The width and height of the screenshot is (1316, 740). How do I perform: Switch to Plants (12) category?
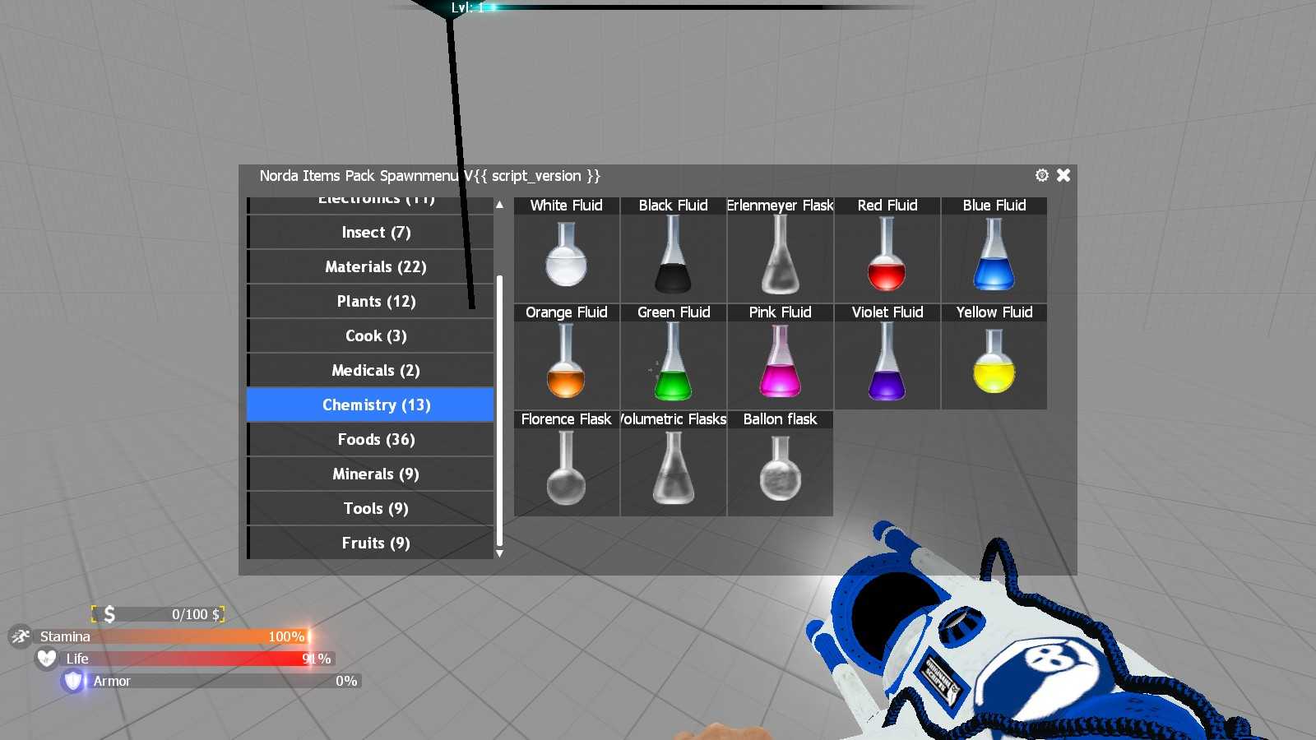[x=370, y=302]
